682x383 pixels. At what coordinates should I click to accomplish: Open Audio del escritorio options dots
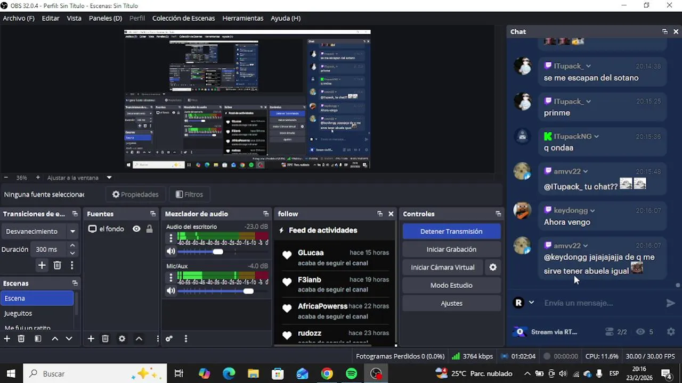tap(171, 238)
